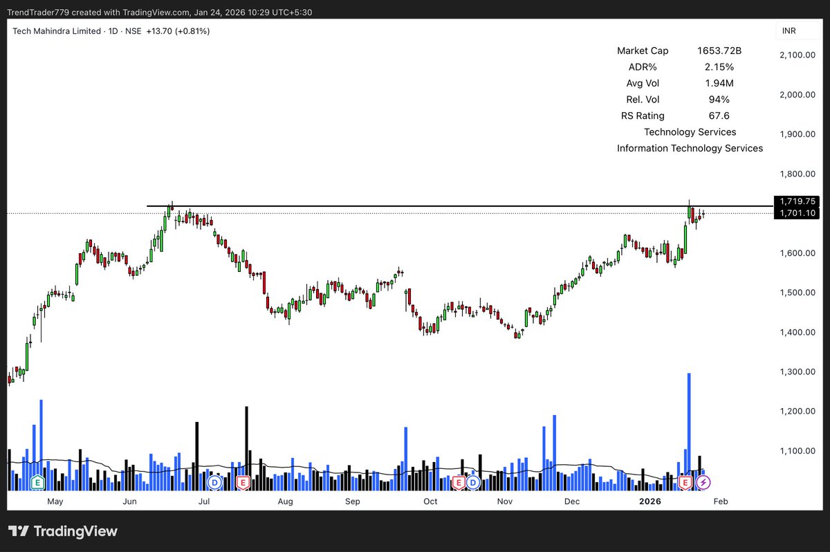This screenshot has height=552, width=830.
Task: Click the purple lightning event marker
Action: pos(703,481)
